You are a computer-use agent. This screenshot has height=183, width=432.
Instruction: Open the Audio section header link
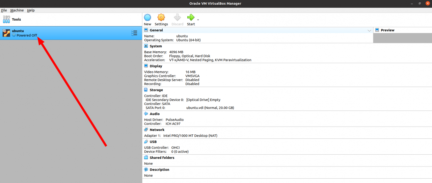click(155, 114)
